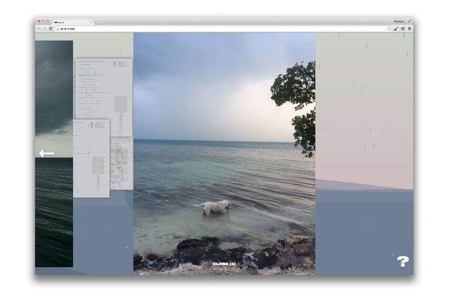
Task: Bookmark page with the star icon
Action: point(390,29)
